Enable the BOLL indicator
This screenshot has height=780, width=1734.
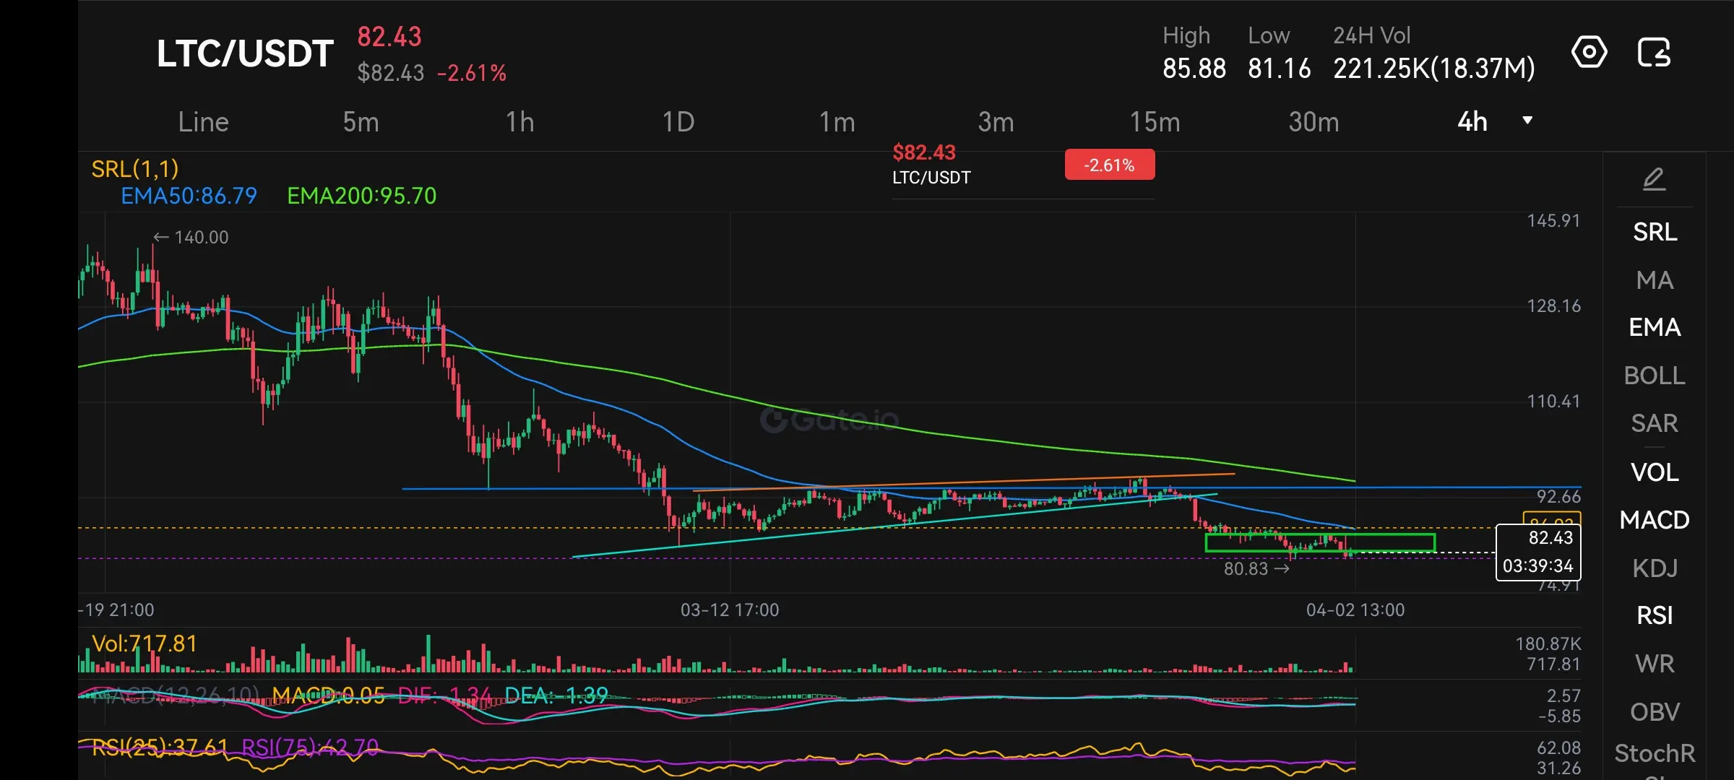click(1654, 376)
